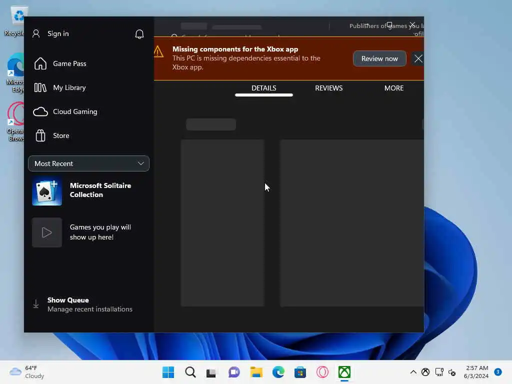Click "Missing components for the Xbox app" heading
The image size is (512, 384).
(x=235, y=49)
